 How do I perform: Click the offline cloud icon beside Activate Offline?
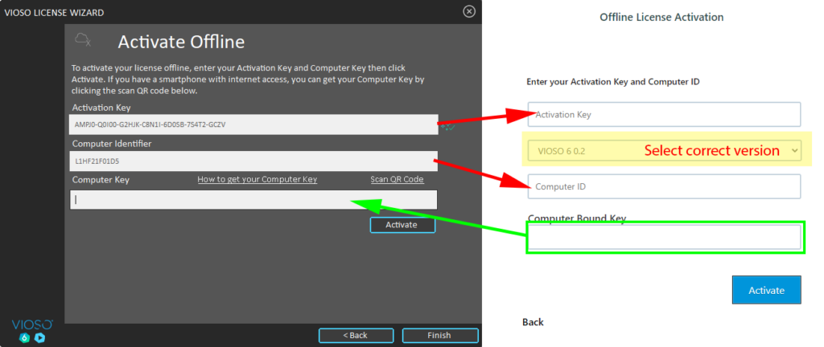click(x=82, y=40)
